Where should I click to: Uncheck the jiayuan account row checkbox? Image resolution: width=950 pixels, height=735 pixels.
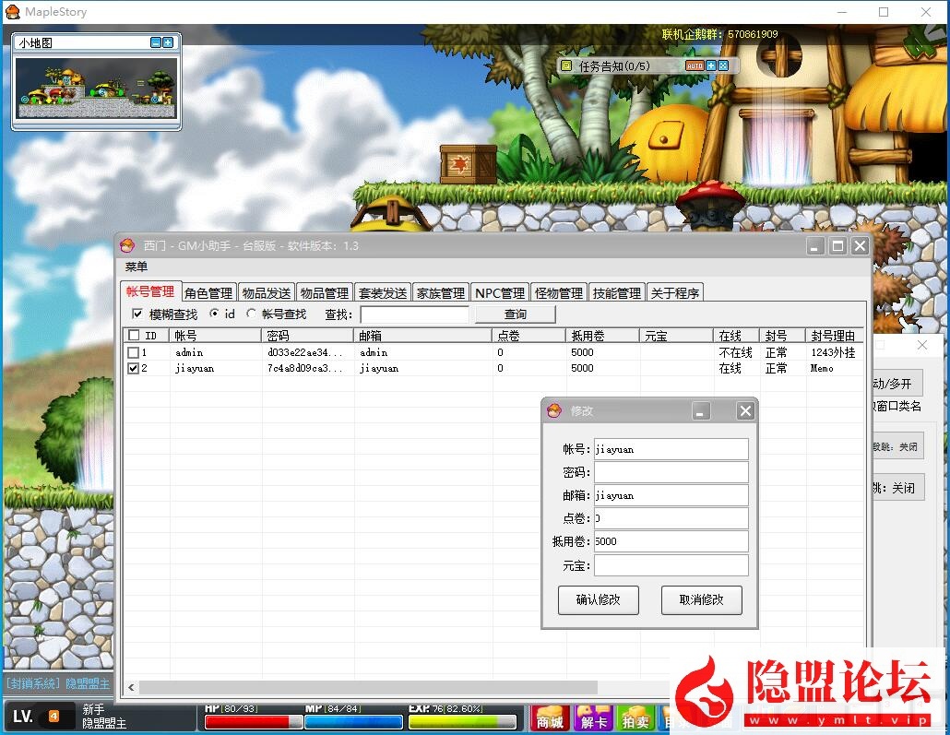coord(134,368)
